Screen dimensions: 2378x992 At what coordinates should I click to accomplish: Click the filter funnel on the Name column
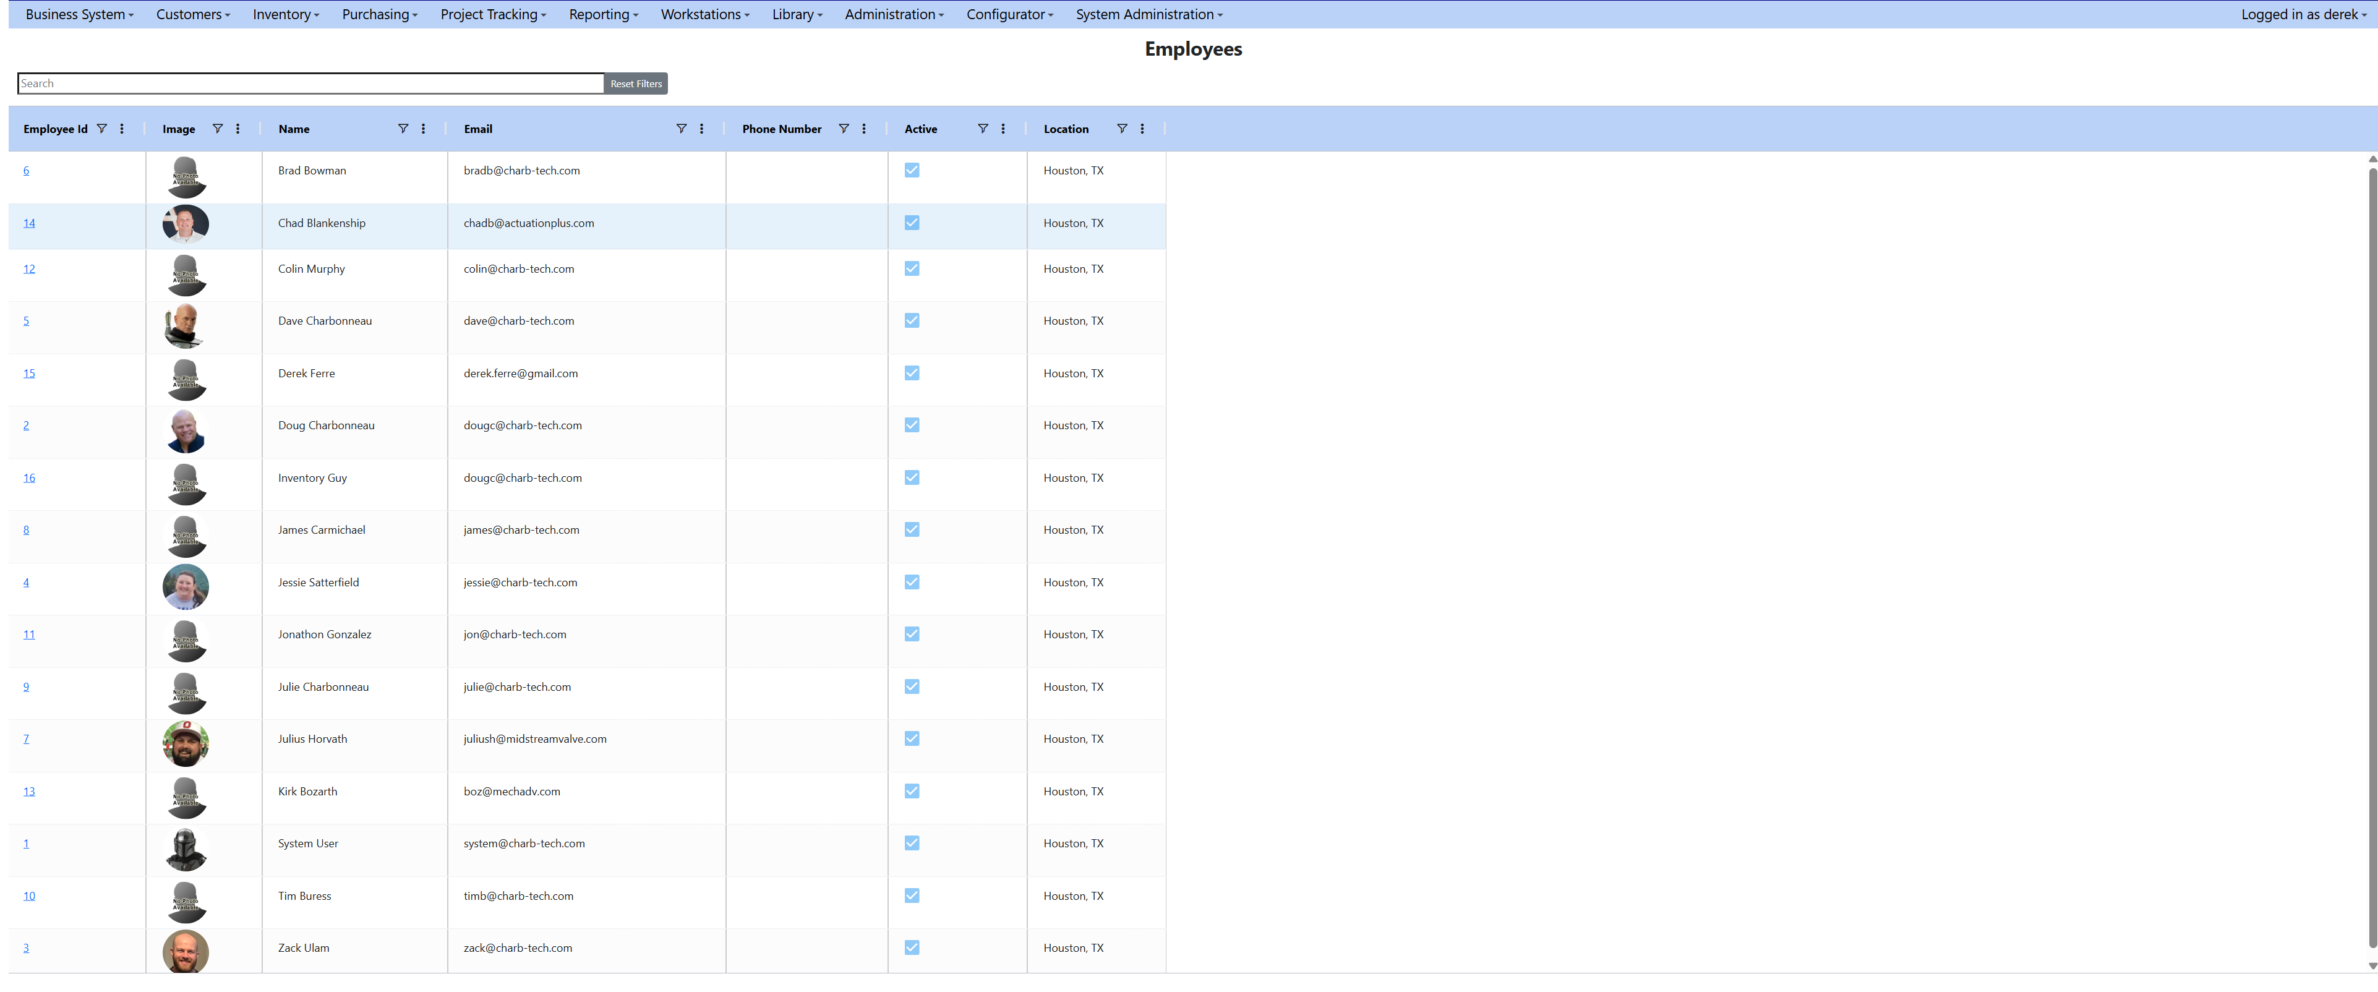(403, 129)
